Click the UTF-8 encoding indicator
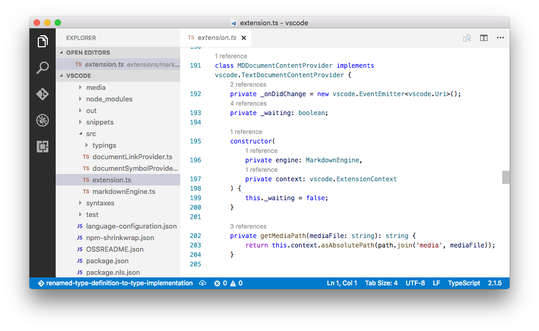Image resolution: width=539 pixels, height=331 pixels. coord(415,283)
